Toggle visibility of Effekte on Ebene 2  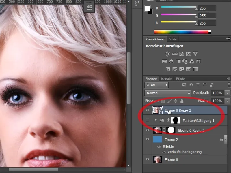[x=159, y=147]
